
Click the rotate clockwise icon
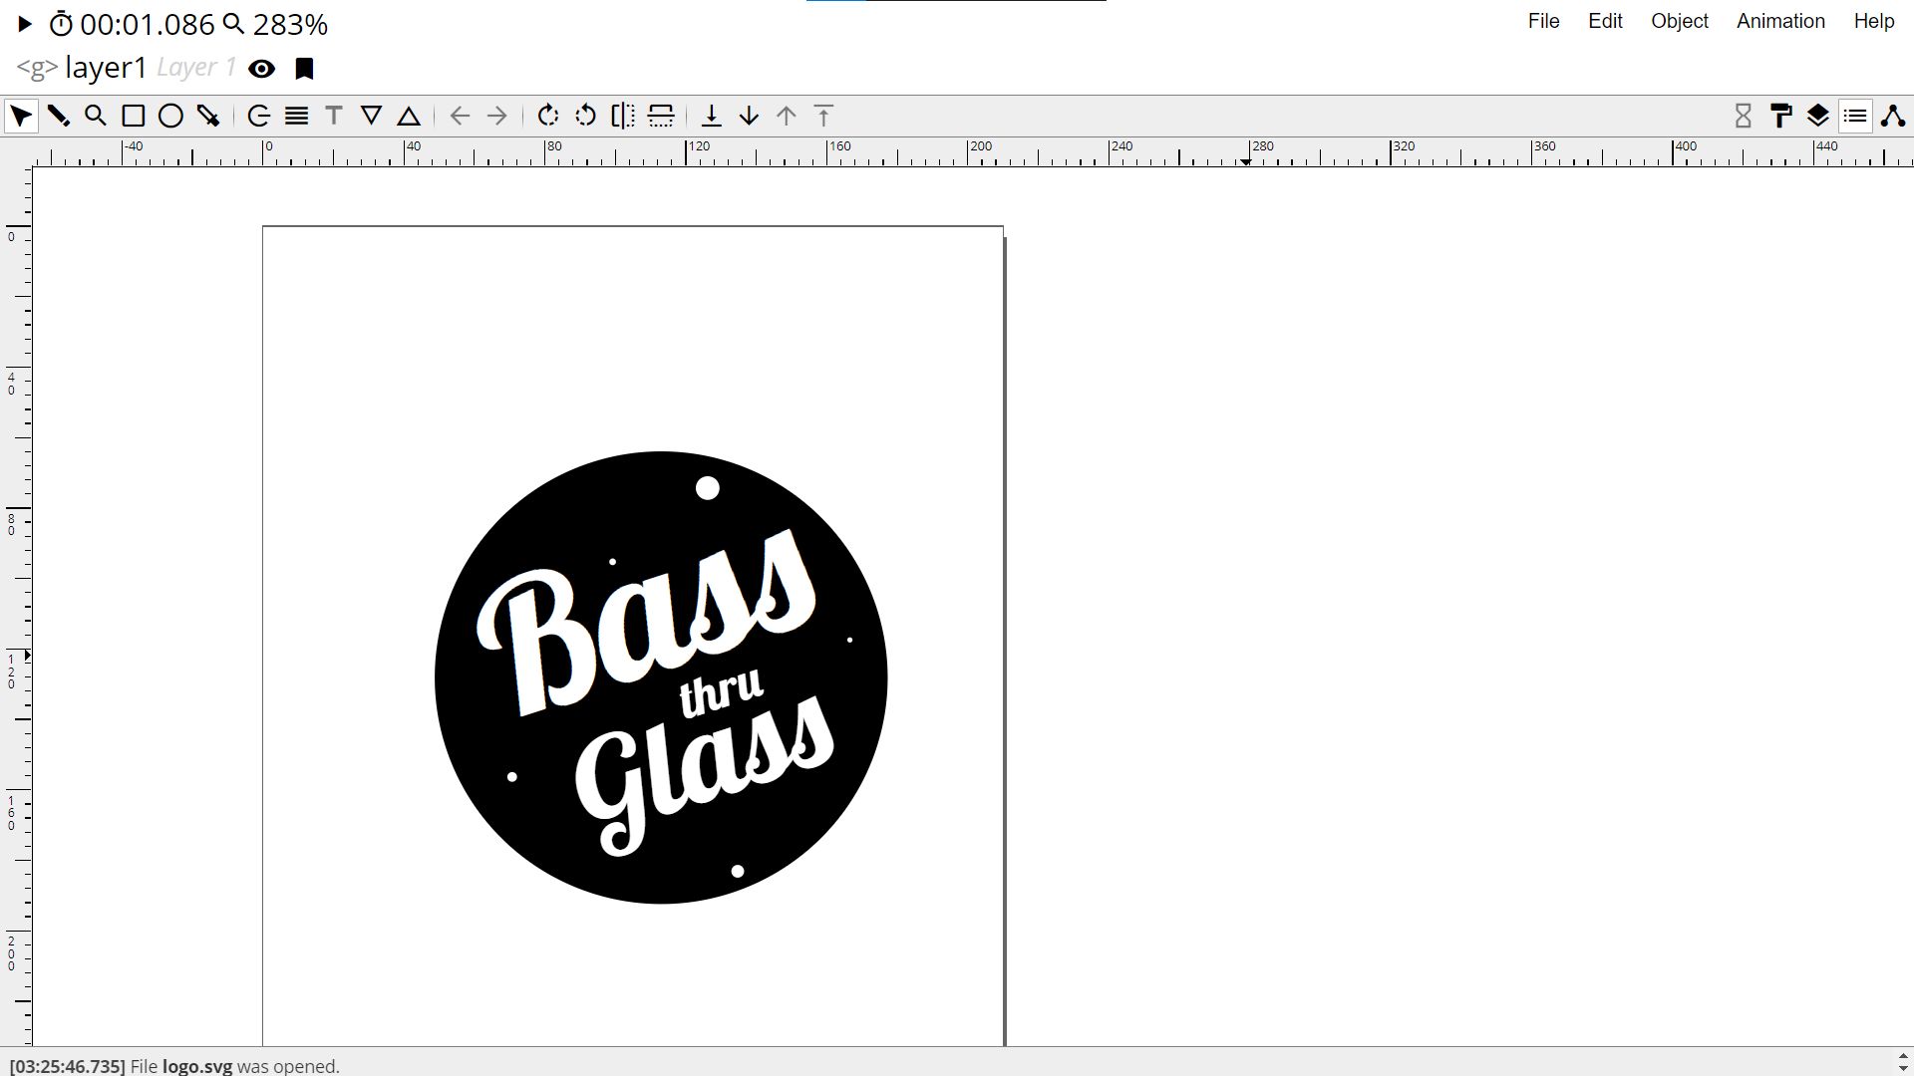click(547, 117)
